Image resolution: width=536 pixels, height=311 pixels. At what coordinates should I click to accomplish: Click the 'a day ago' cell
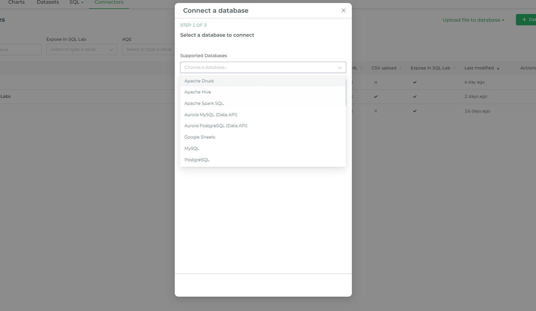(x=475, y=82)
